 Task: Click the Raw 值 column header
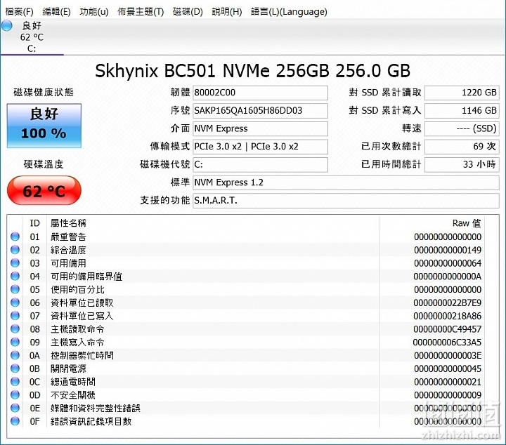pos(467,223)
